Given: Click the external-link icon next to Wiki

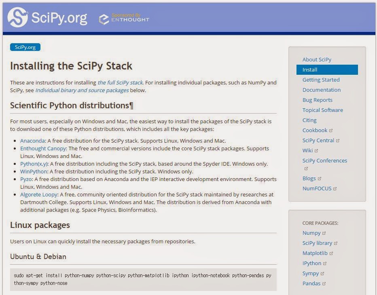Looking at the screenshot, I should tap(316, 150).
